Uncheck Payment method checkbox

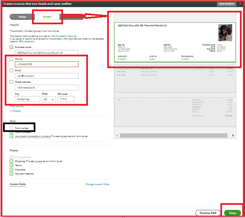[11, 174]
